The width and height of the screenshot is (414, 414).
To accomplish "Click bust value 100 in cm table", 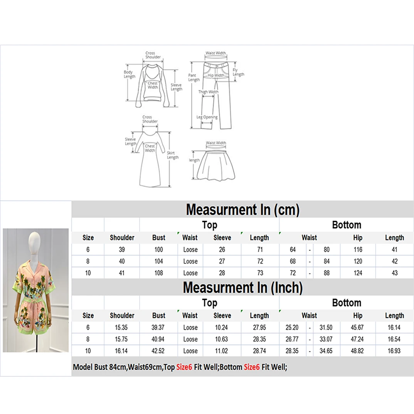I will [159, 249].
